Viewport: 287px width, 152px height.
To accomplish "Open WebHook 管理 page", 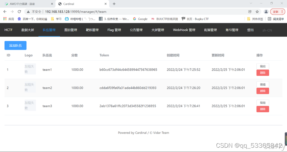I will tap(184, 30).
